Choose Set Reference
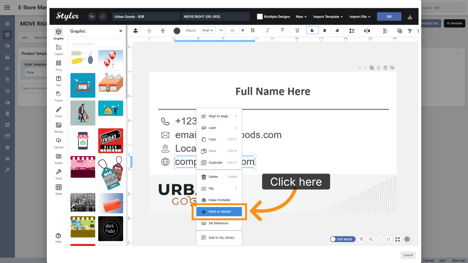This screenshot has width=468, height=263. click(x=219, y=223)
